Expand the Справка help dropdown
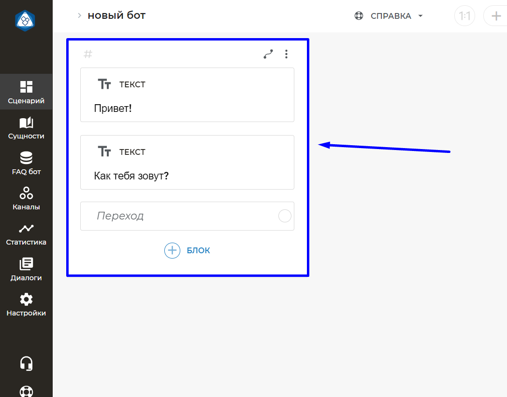 [x=389, y=16]
